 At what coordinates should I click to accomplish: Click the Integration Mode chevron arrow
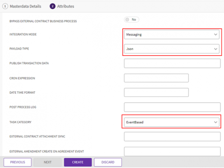pos(215,35)
